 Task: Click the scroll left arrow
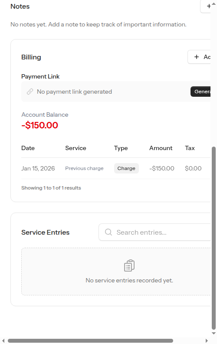click(3, 341)
